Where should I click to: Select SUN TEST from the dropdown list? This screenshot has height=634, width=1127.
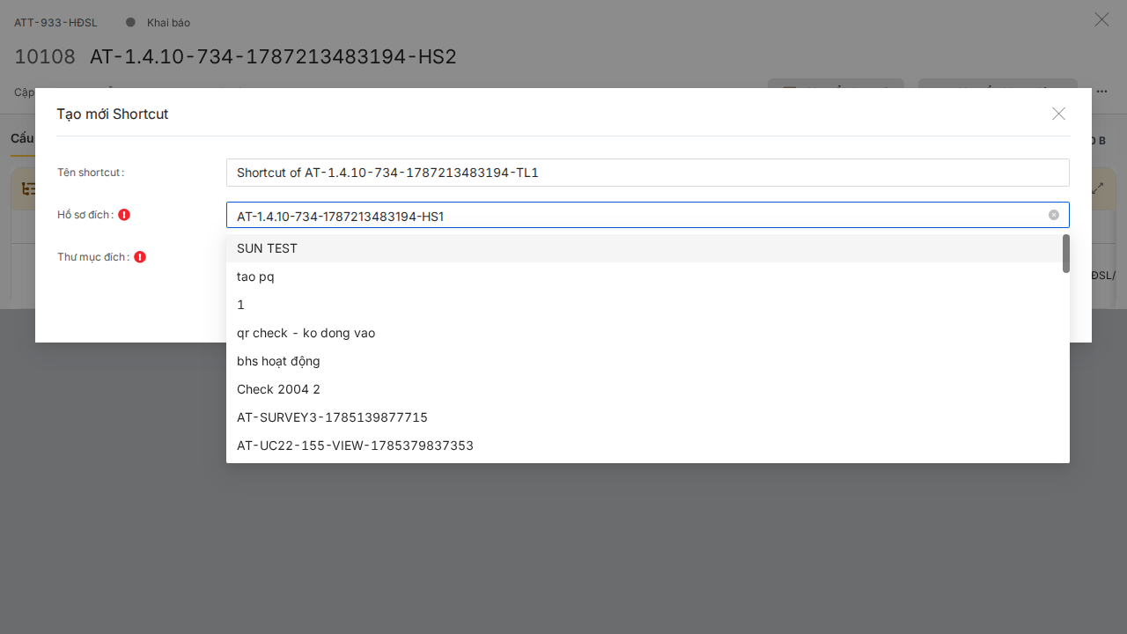click(x=644, y=248)
